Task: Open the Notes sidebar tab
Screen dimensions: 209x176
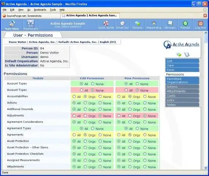Action: click(x=182, y=104)
